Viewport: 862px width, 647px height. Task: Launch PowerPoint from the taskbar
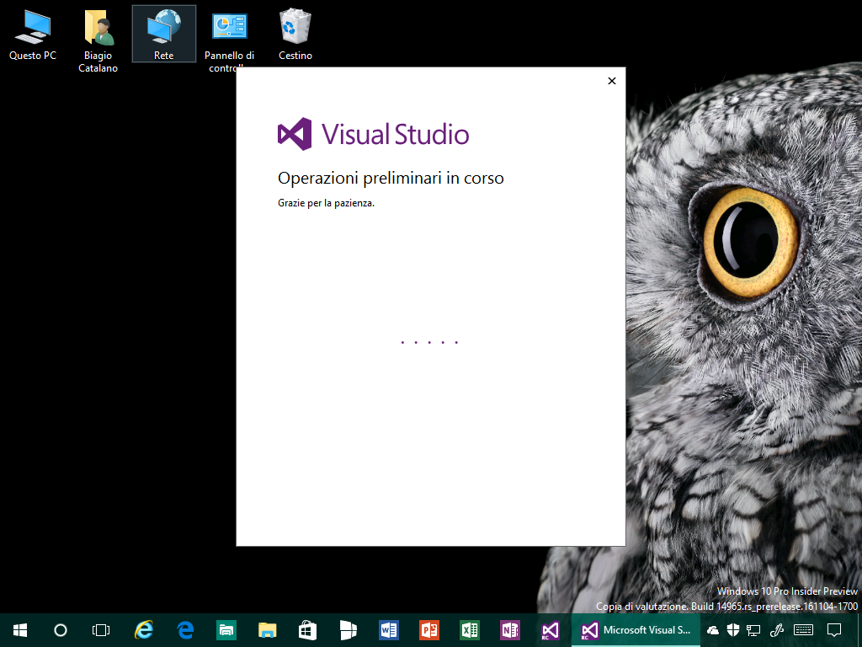429,630
